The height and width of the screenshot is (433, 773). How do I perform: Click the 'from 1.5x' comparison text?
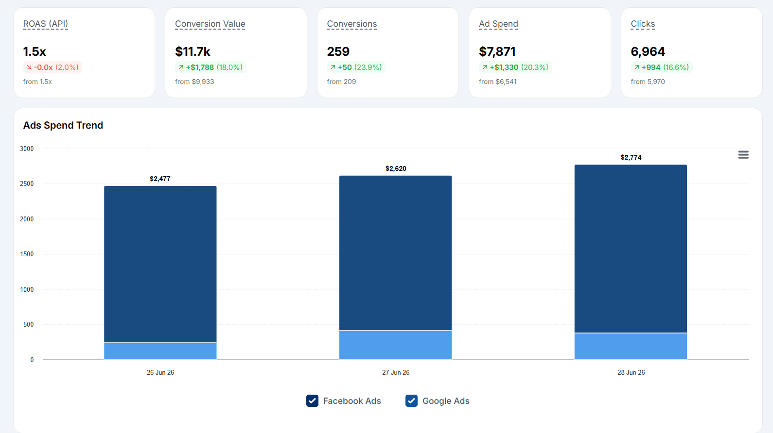37,82
